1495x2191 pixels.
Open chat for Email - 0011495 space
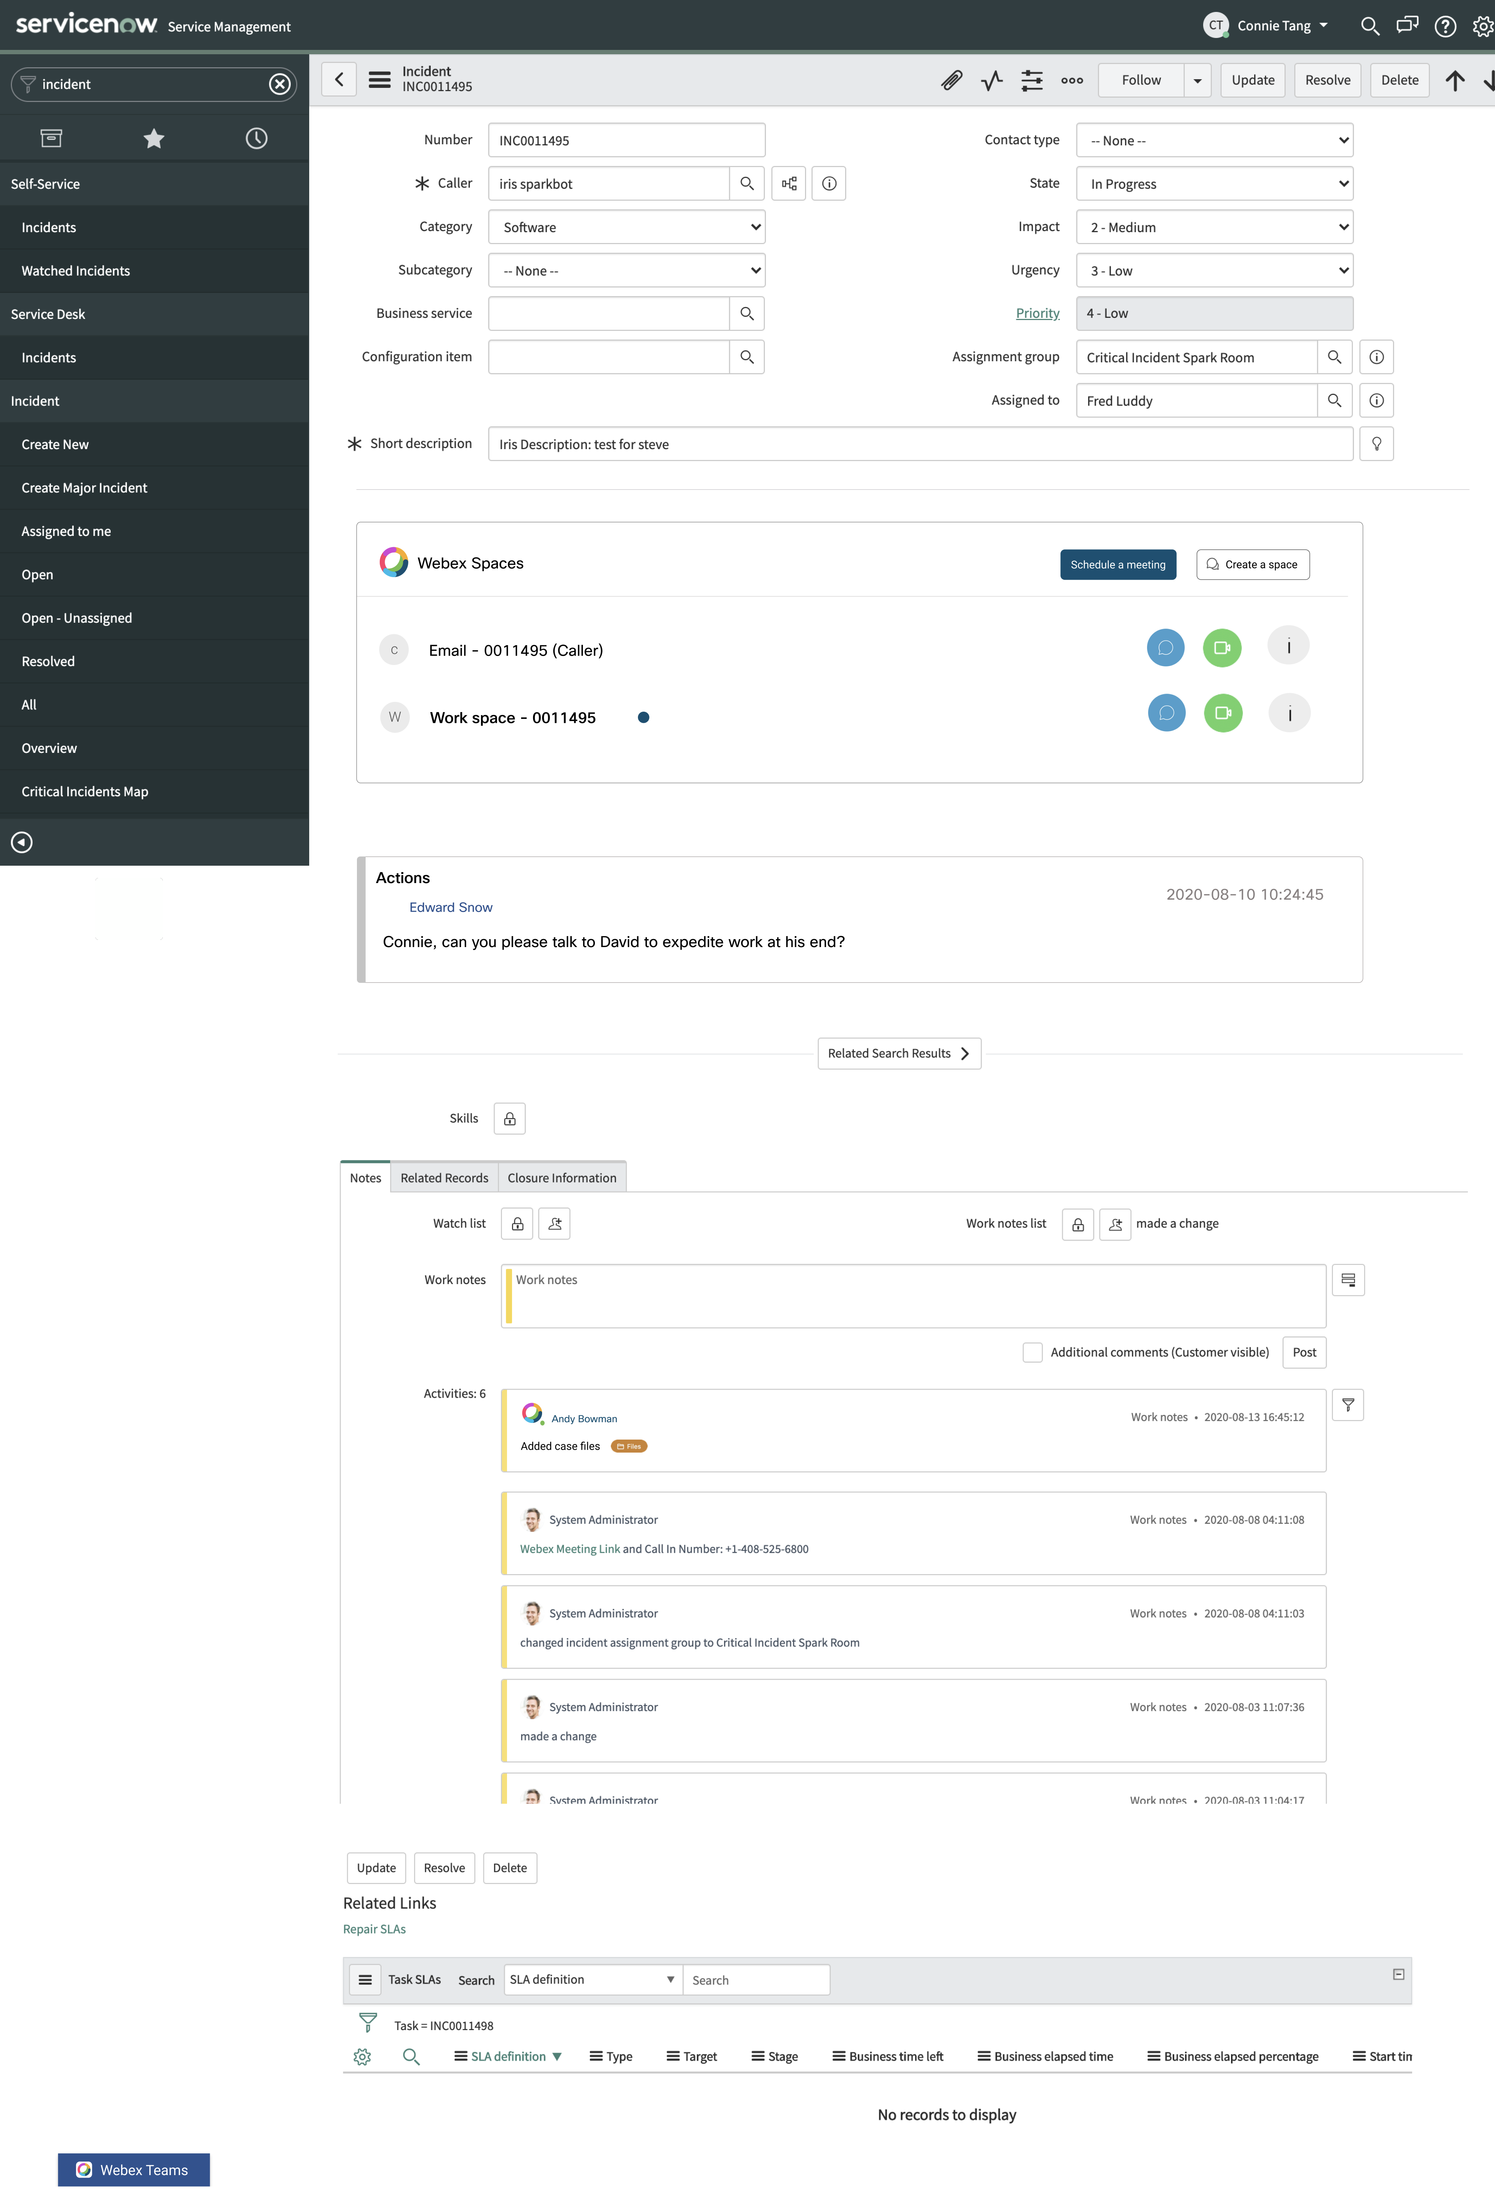click(1166, 648)
